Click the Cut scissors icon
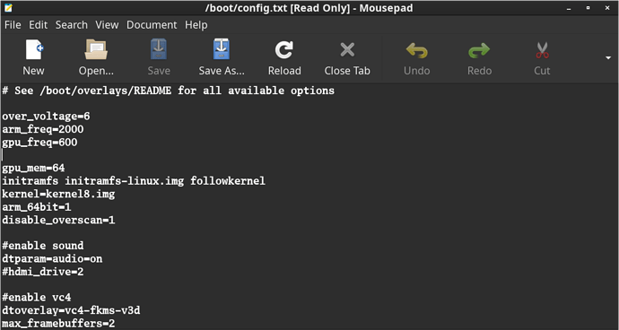This screenshot has width=619, height=330. tap(542, 50)
